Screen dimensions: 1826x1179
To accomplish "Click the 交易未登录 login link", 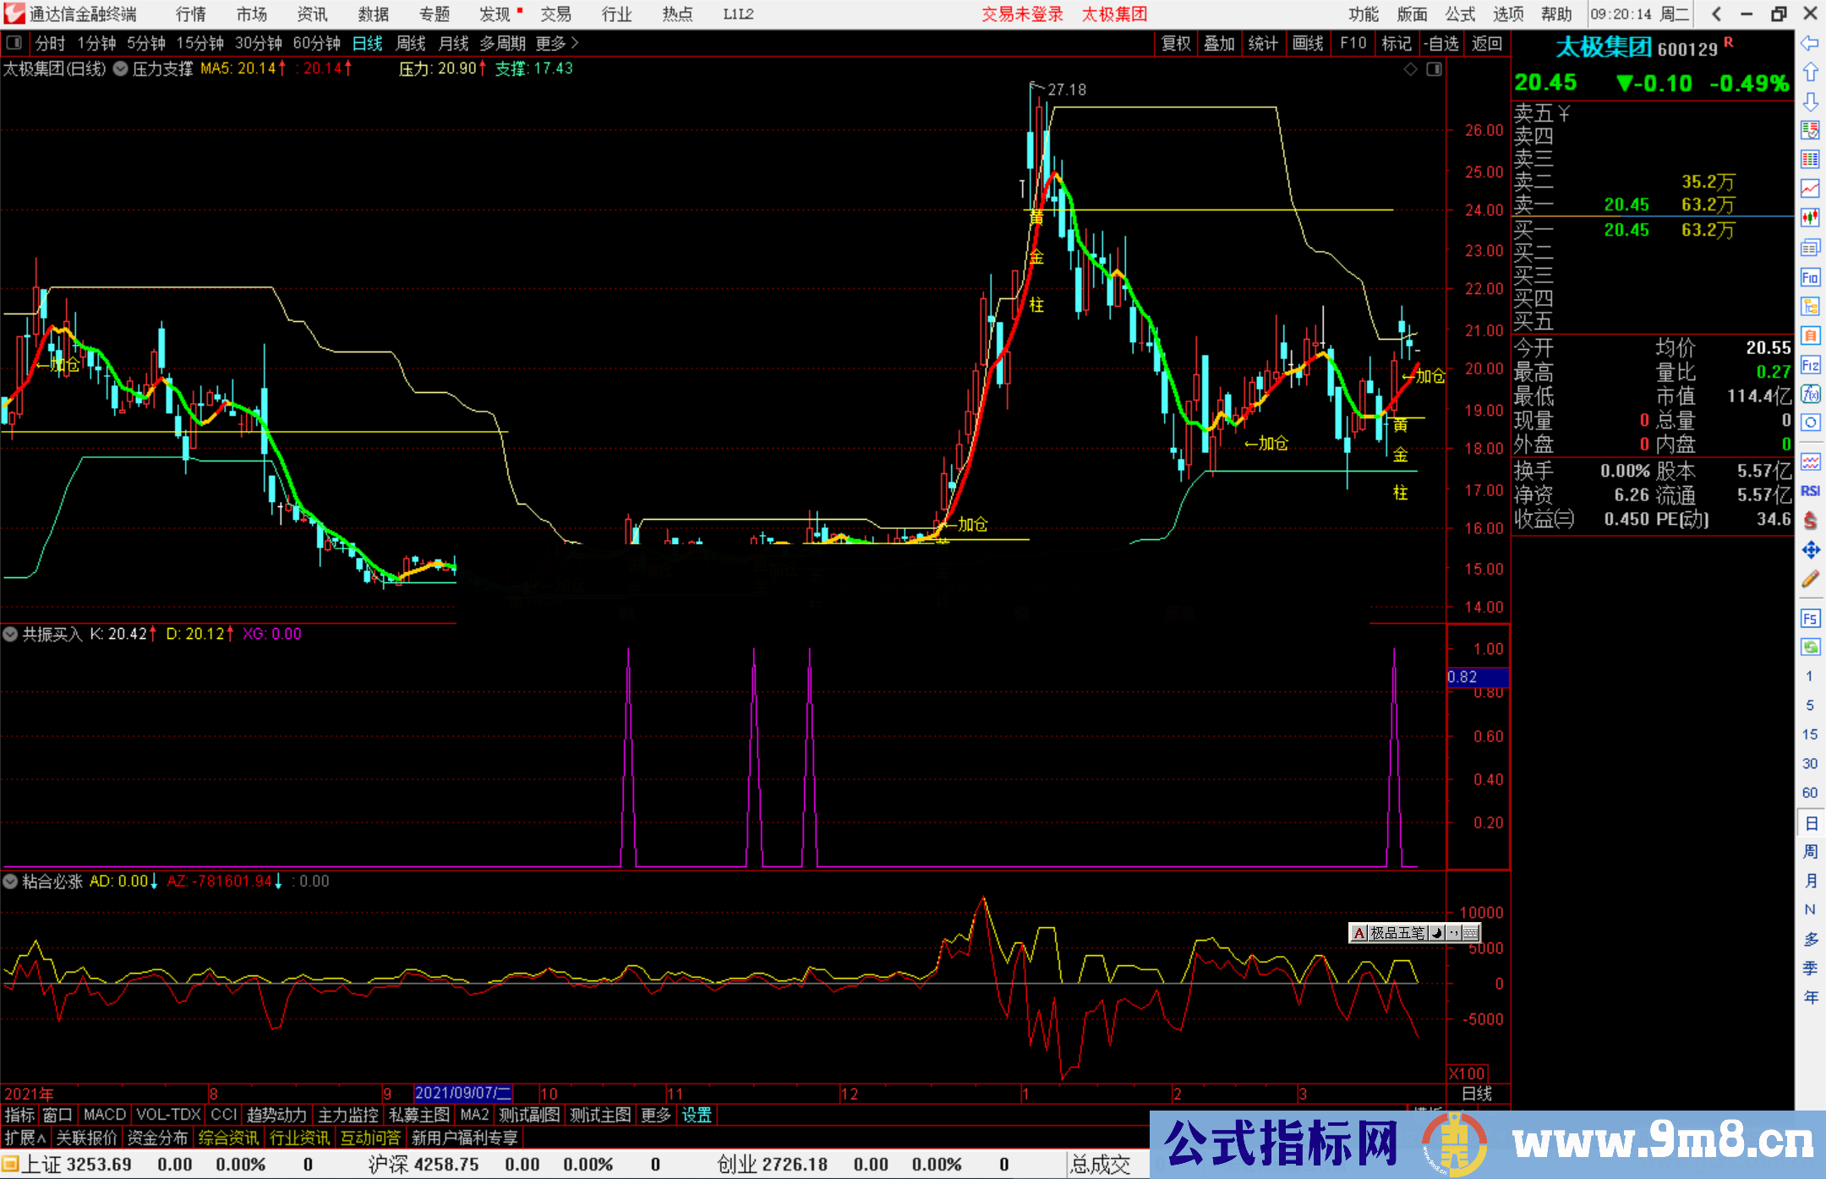I will (x=1022, y=14).
